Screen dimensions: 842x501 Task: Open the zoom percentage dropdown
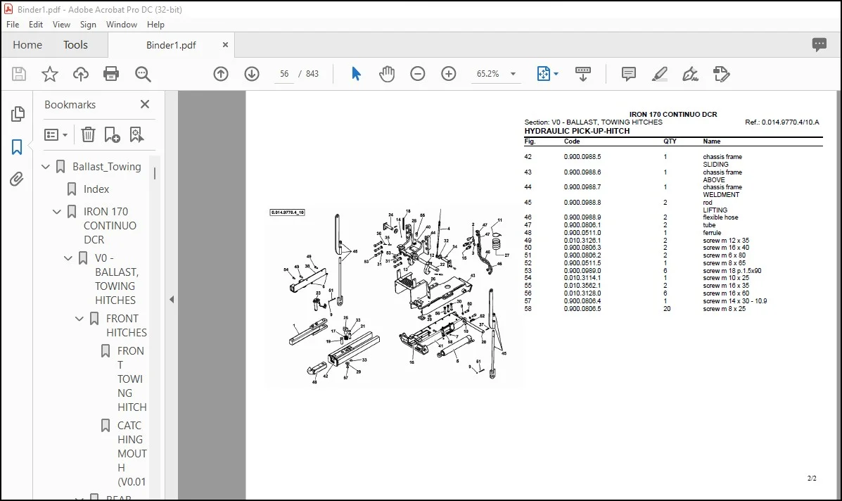click(513, 74)
